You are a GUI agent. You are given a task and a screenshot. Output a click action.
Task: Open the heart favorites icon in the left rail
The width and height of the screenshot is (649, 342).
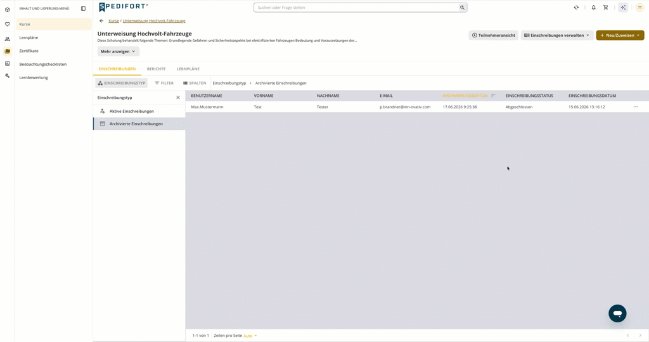click(x=7, y=25)
